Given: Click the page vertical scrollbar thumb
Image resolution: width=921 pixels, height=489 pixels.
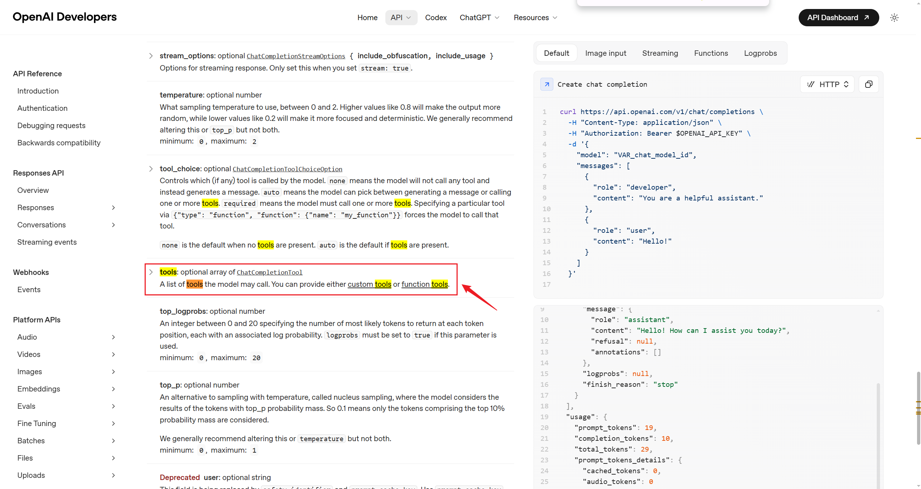Looking at the screenshot, I should tap(918, 408).
